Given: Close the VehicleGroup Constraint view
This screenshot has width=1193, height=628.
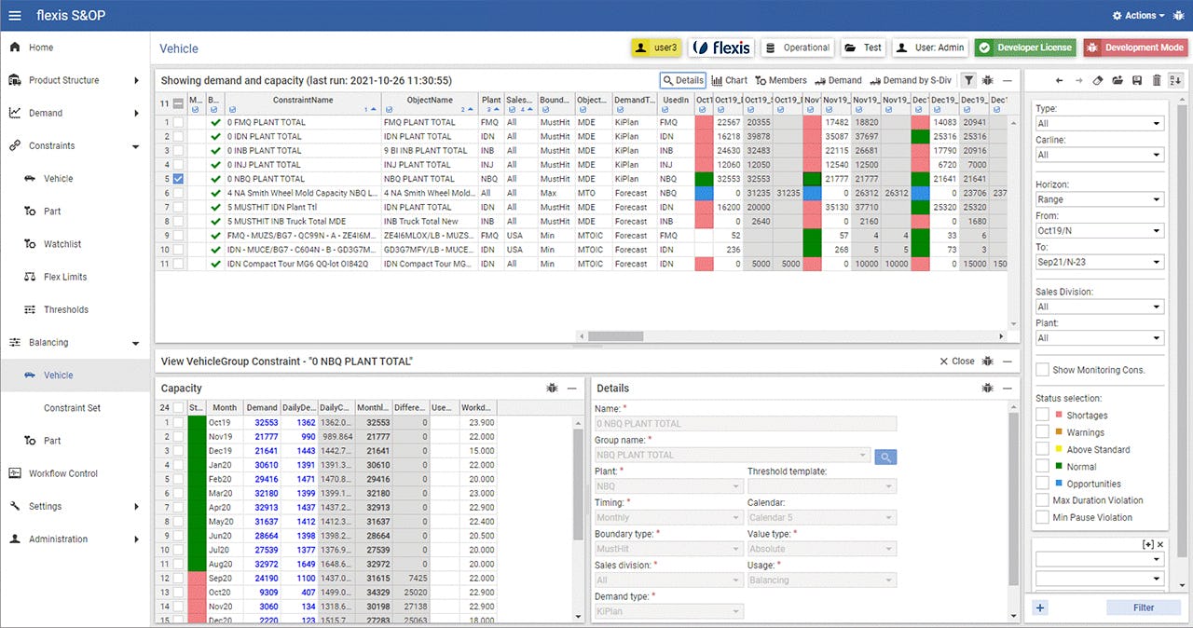Looking at the screenshot, I should (956, 361).
